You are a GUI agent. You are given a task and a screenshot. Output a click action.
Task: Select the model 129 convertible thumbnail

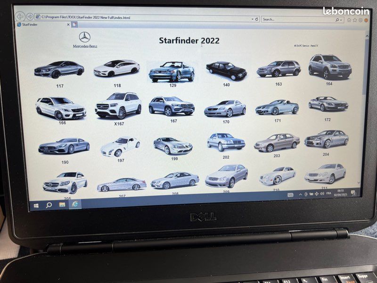172,72
